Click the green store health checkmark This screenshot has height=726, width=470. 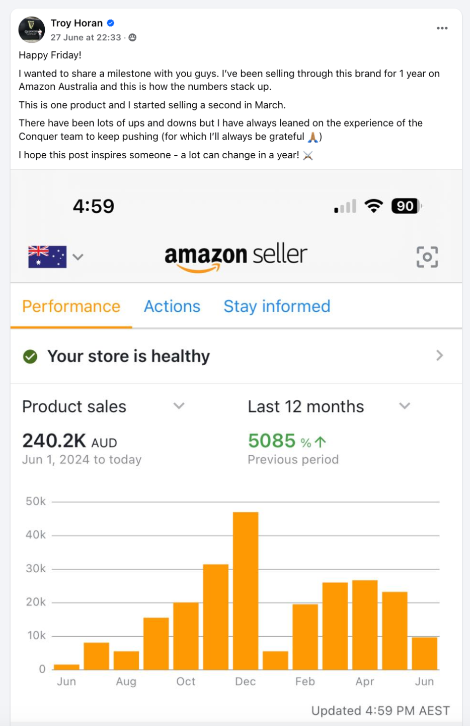(30, 356)
